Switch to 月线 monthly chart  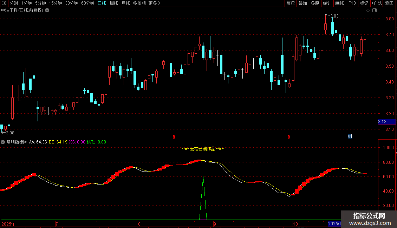click(x=125, y=3)
